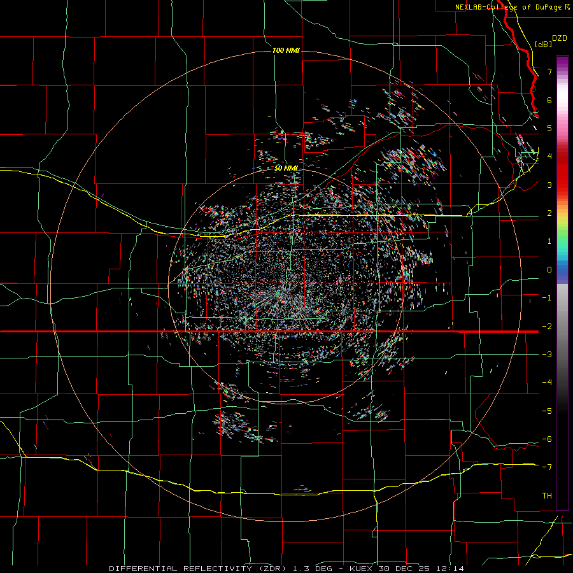Click the '[dB]' units label
Viewport: 573px width, 573px height.
tap(544, 45)
